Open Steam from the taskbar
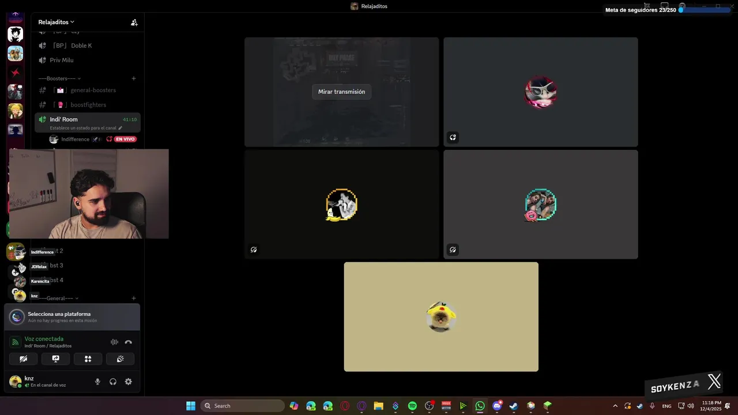This screenshot has width=738, height=415. click(x=514, y=406)
